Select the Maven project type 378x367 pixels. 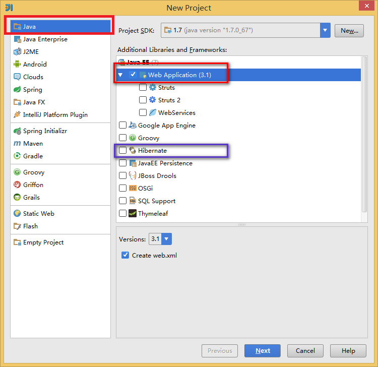pyautogui.click(x=60, y=144)
